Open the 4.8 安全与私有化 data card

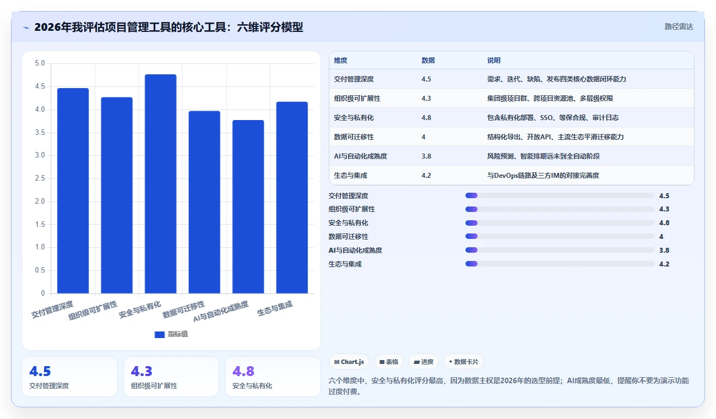(x=273, y=377)
